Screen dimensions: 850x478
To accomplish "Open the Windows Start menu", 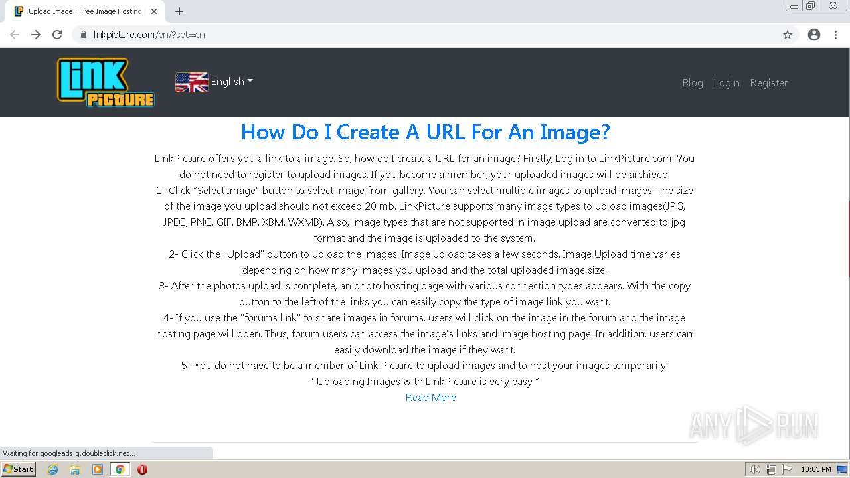I will [19, 469].
